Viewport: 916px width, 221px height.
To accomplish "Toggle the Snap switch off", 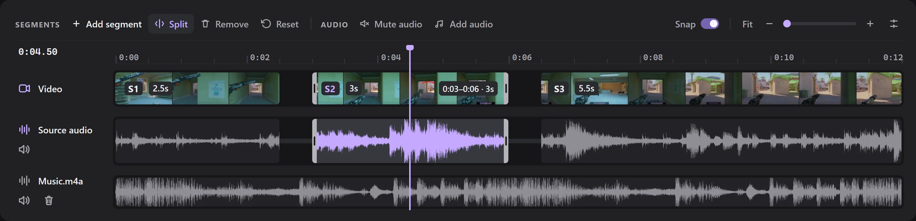I will 710,24.
